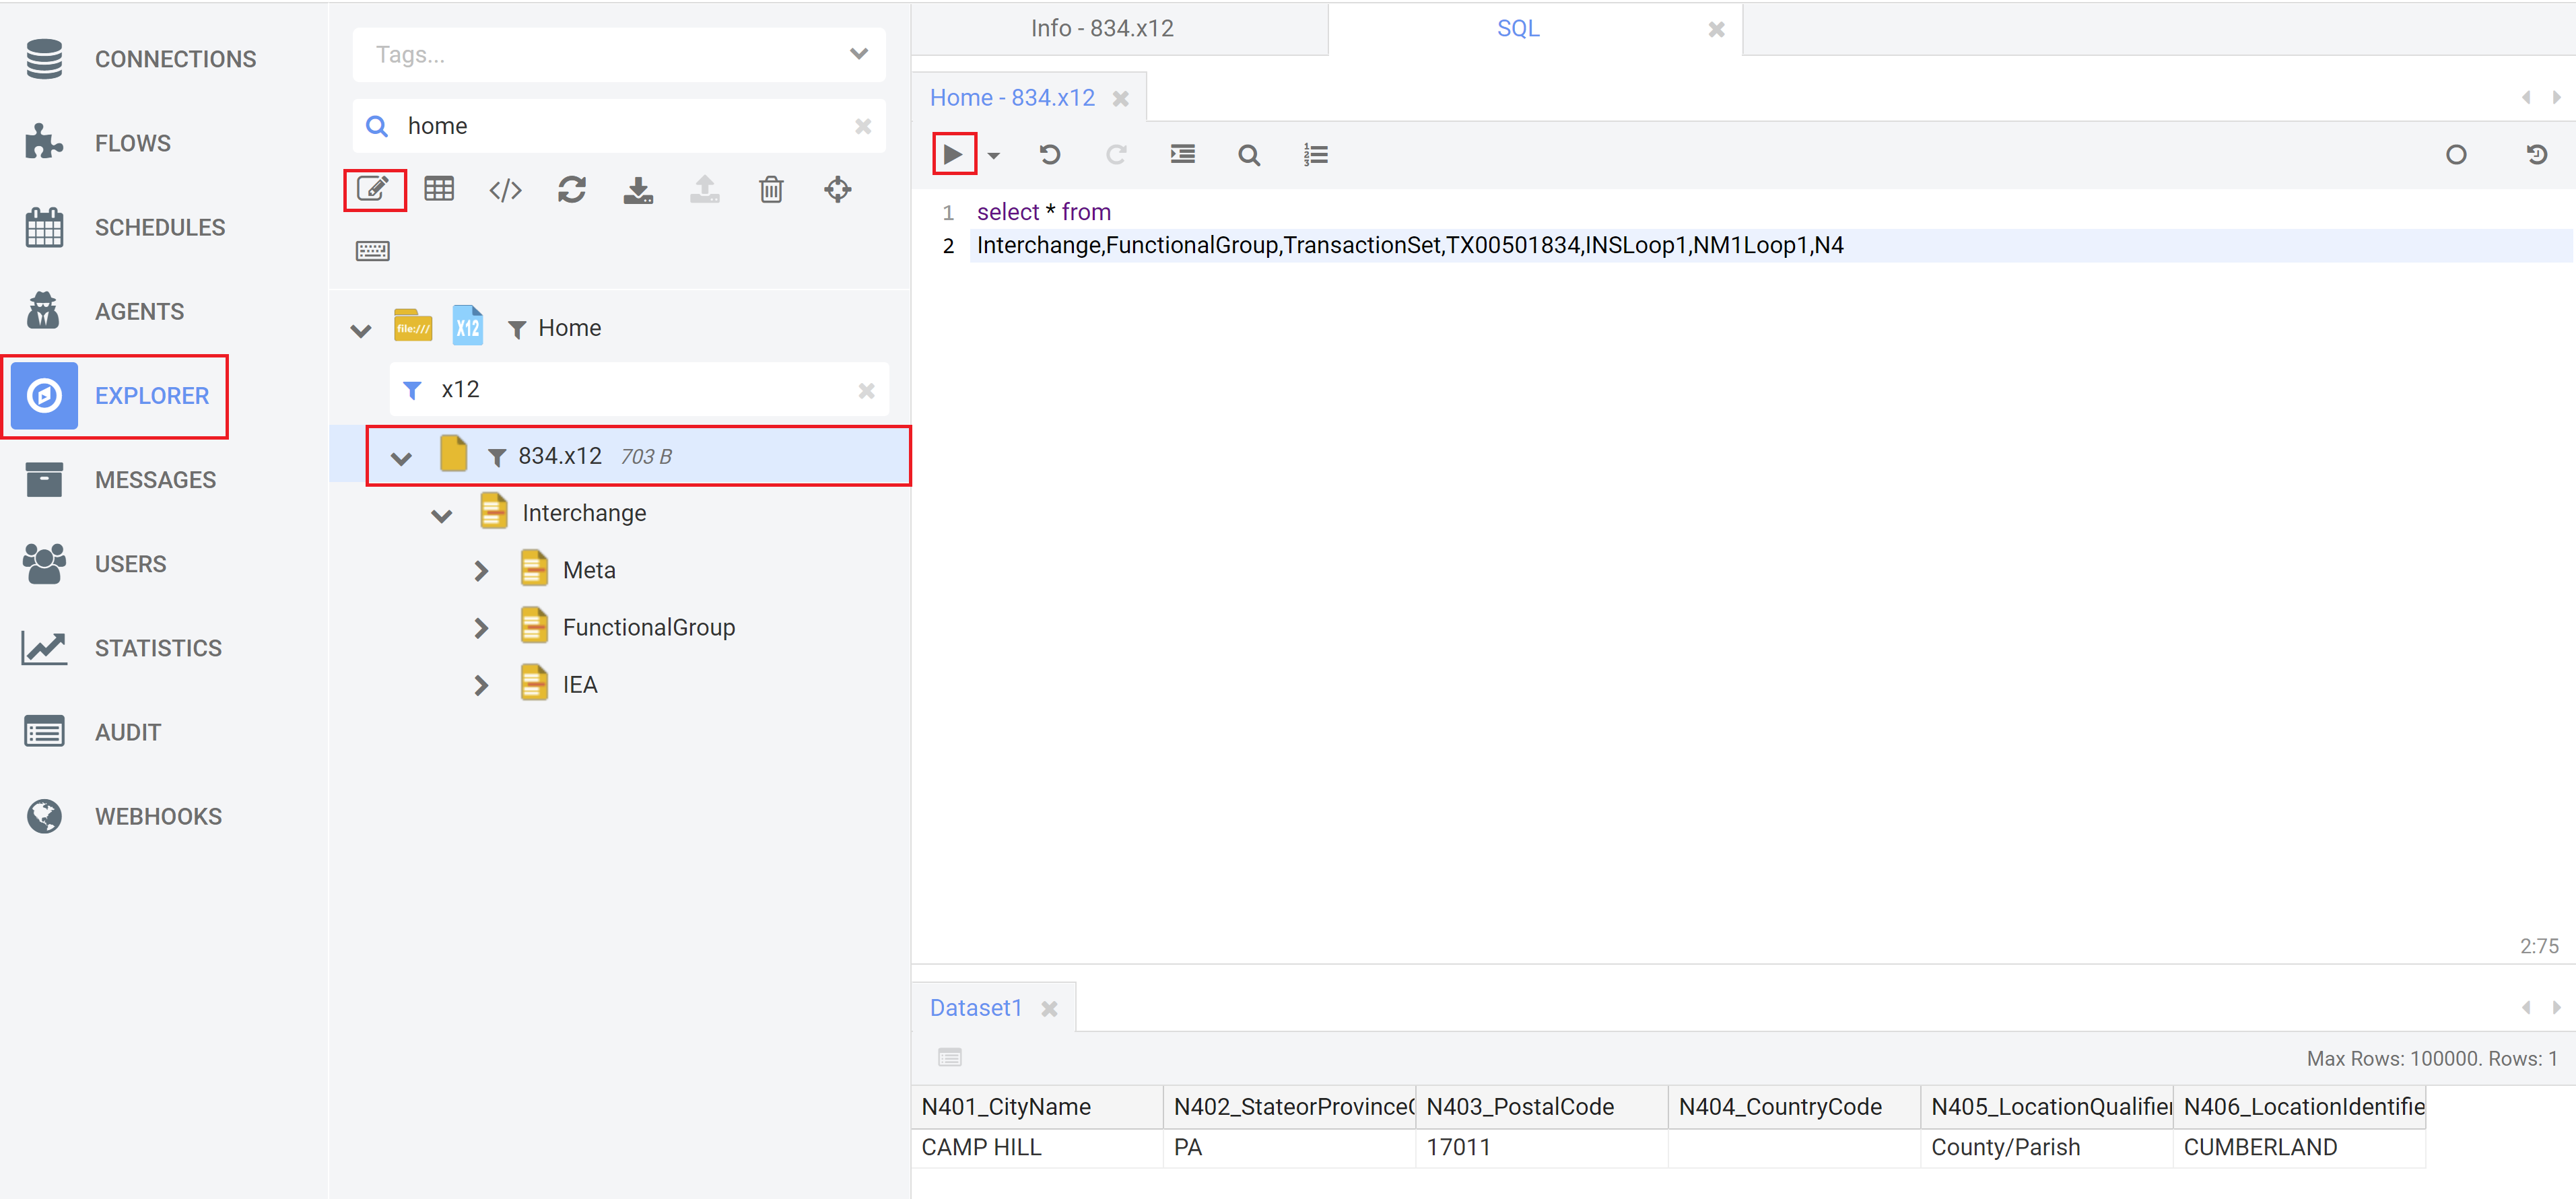Viewport: 2576px width, 1199px height.
Task: Click the home search input field
Action: [620, 126]
